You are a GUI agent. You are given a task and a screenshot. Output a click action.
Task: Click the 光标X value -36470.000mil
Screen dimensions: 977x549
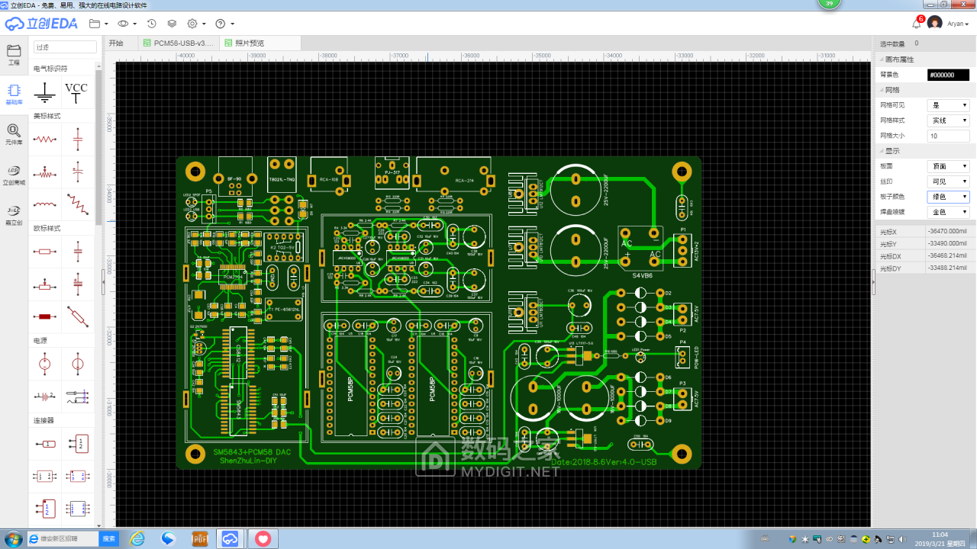946,232
